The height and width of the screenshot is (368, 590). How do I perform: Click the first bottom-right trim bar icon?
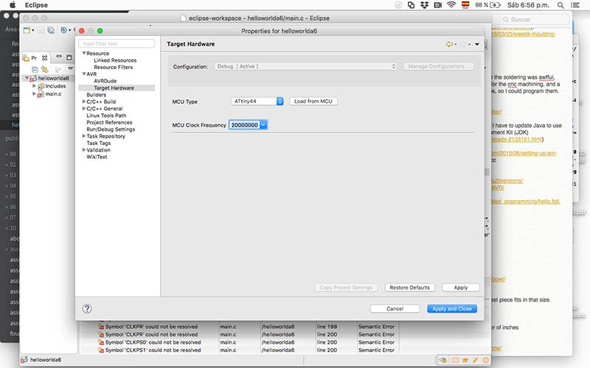[x=443, y=360]
